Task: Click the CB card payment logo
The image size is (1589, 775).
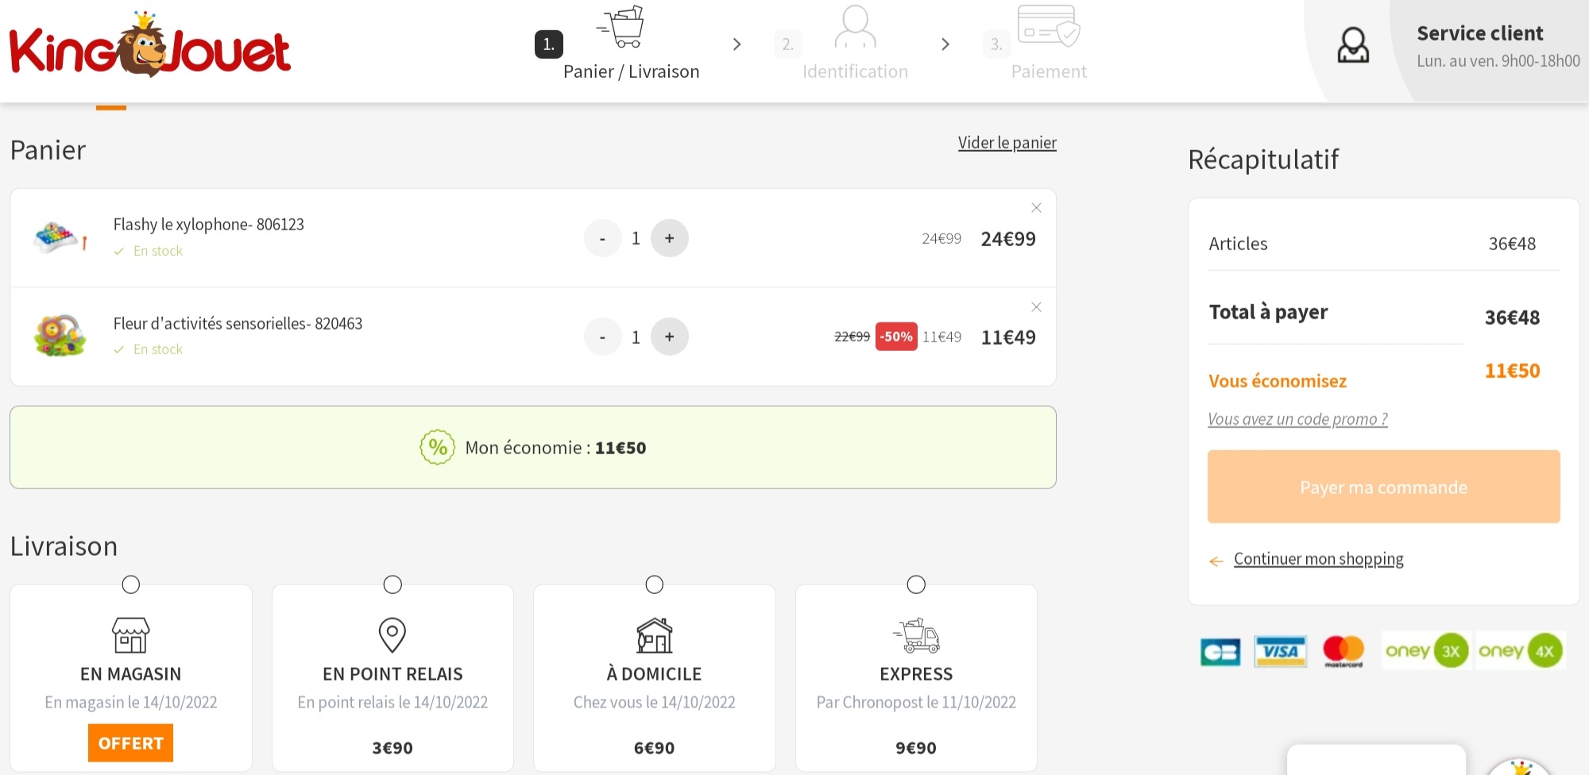Action: pos(1220,652)
